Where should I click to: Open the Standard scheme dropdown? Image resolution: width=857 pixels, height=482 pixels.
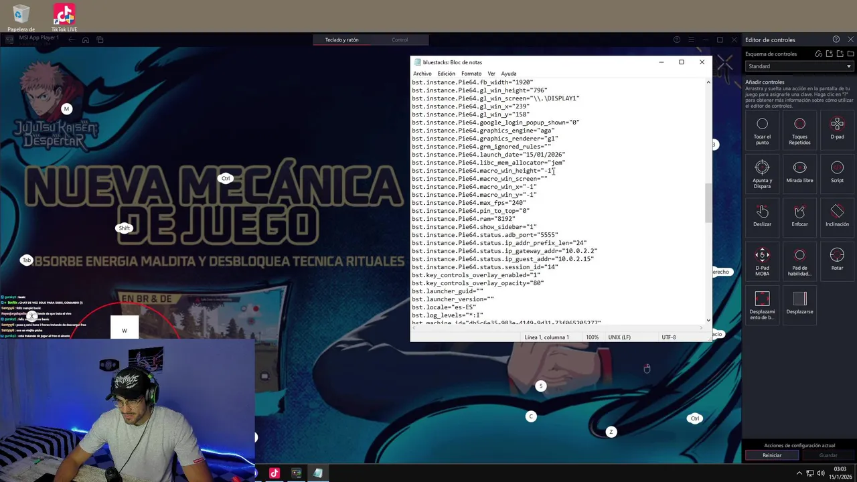point(799,66)
